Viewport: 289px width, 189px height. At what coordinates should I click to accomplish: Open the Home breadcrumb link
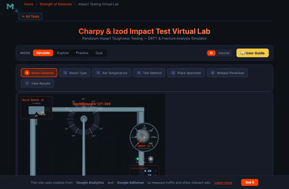pyautogui.click(x=29, y=4)
